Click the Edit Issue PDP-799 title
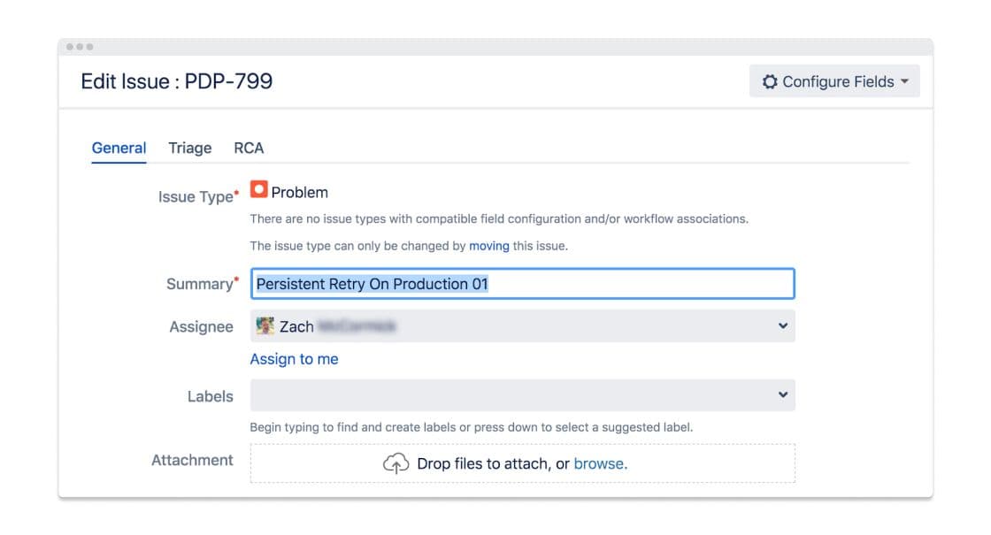 [177, 81]
